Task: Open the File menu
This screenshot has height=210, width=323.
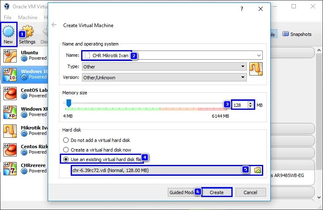Action: 8,18
